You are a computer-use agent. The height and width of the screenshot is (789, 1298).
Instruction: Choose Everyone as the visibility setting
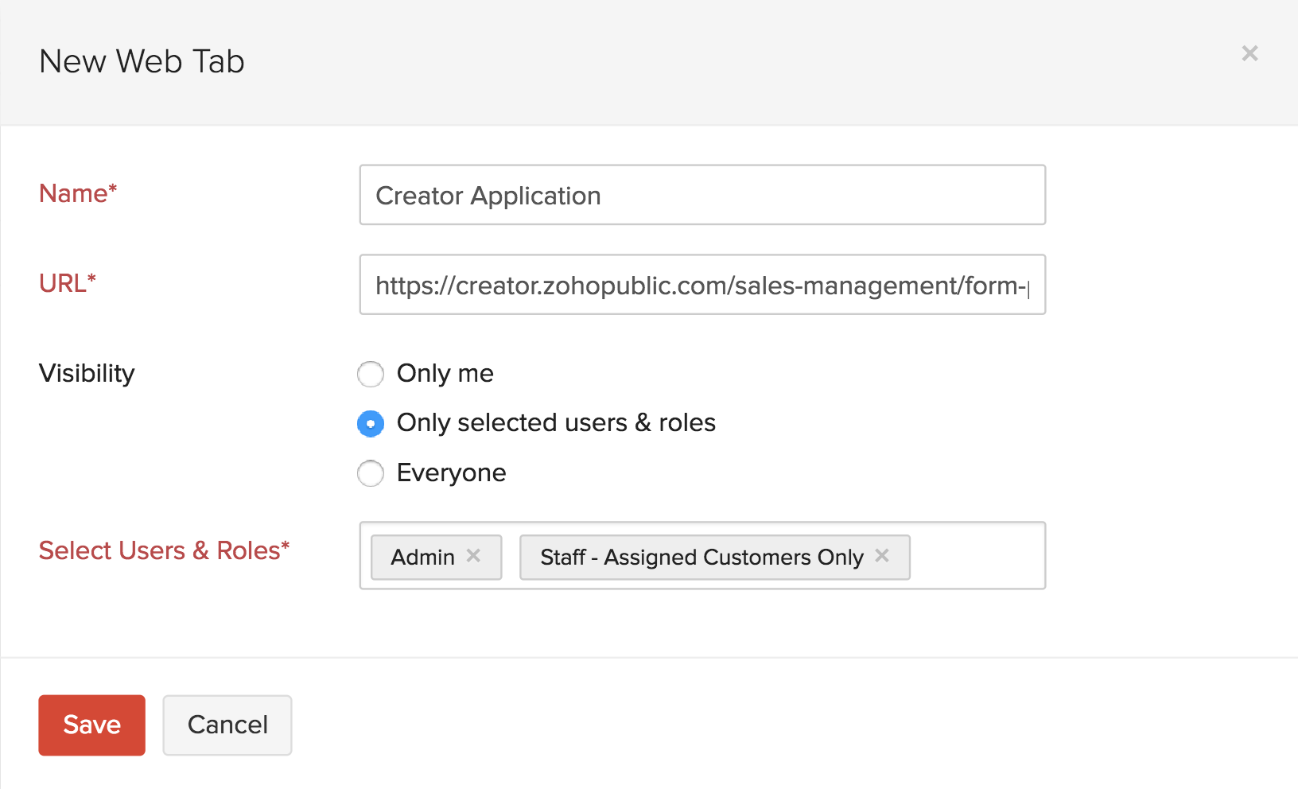pos(371,473)
